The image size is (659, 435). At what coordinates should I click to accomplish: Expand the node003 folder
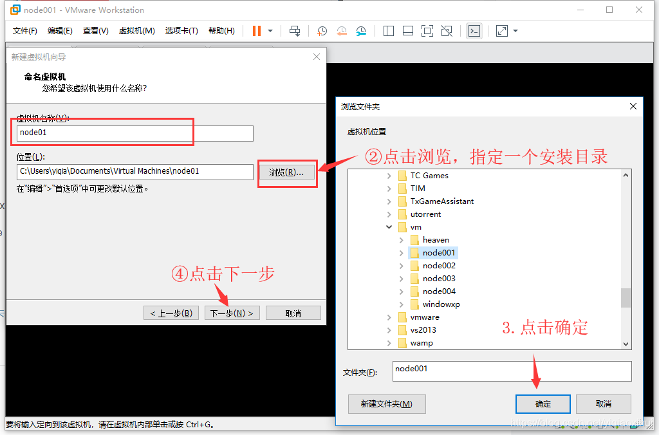pyautogui.click(x=401, y=279)
